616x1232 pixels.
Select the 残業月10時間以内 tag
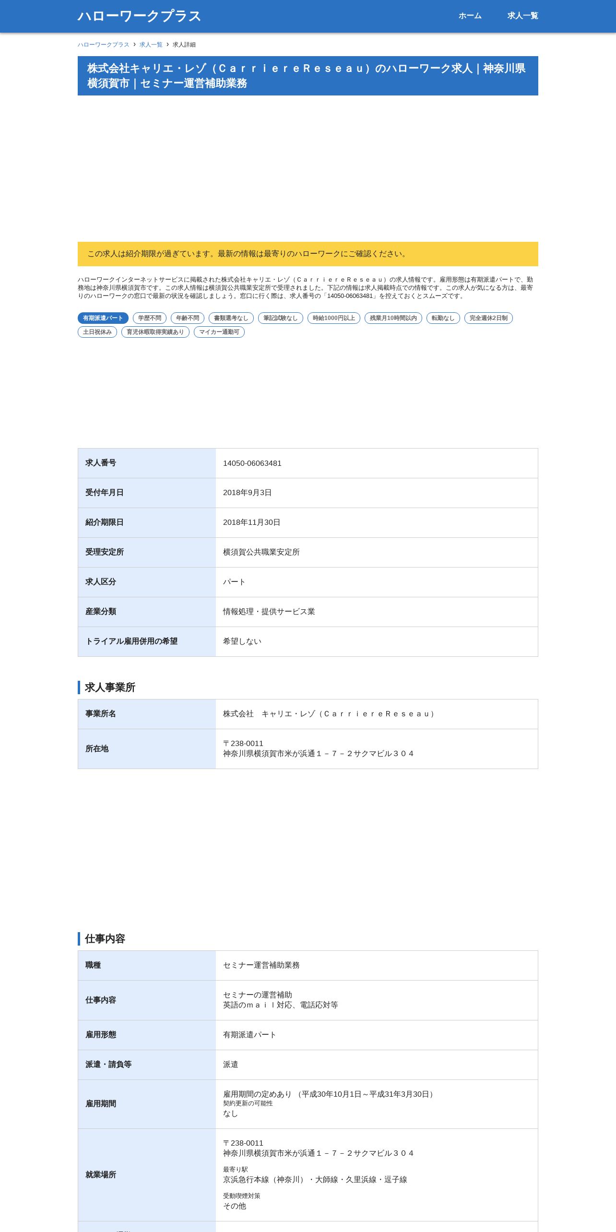pyautogui.click(x=393, y=318)
